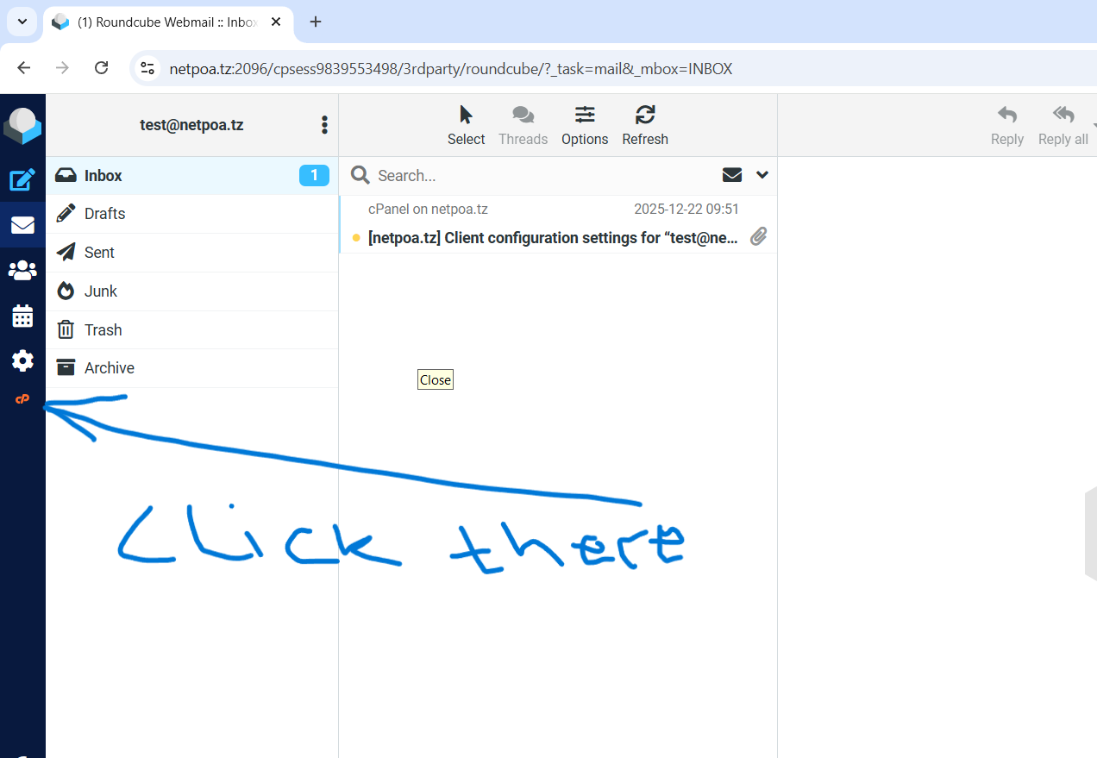This screenshot has width=1097, height=758.
Task: Open the Trash folder
Action: (x=103, y=330)
